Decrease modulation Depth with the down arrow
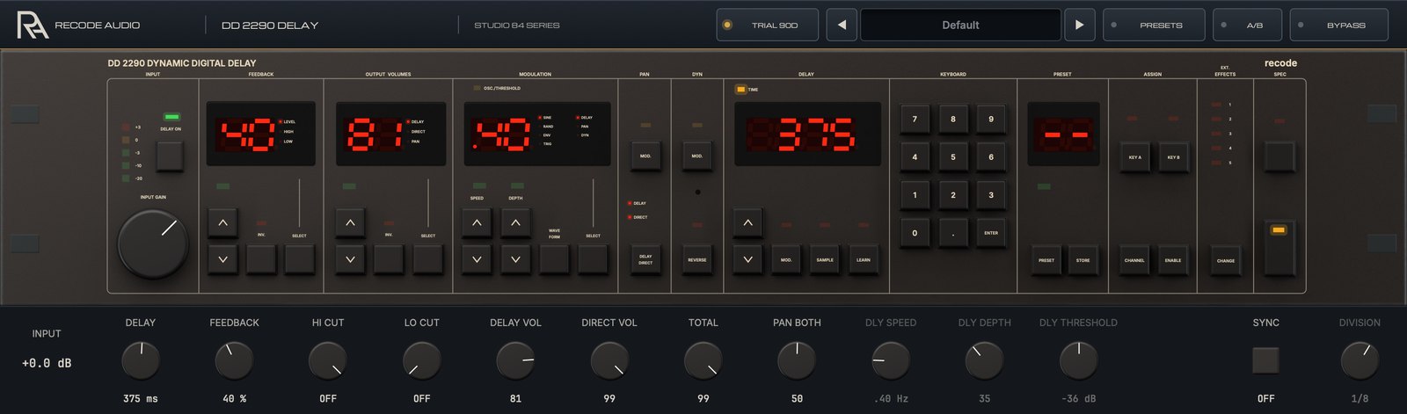The image size is (1407, 414). pos(515,260)
